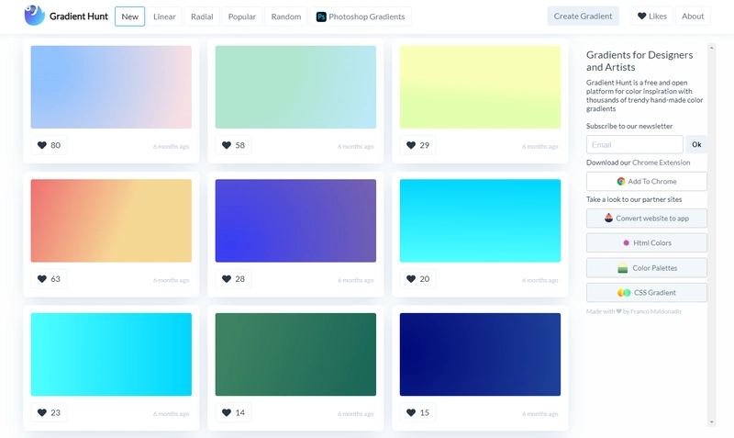Select the navy blue gradient swatch

tap(480, 354)
